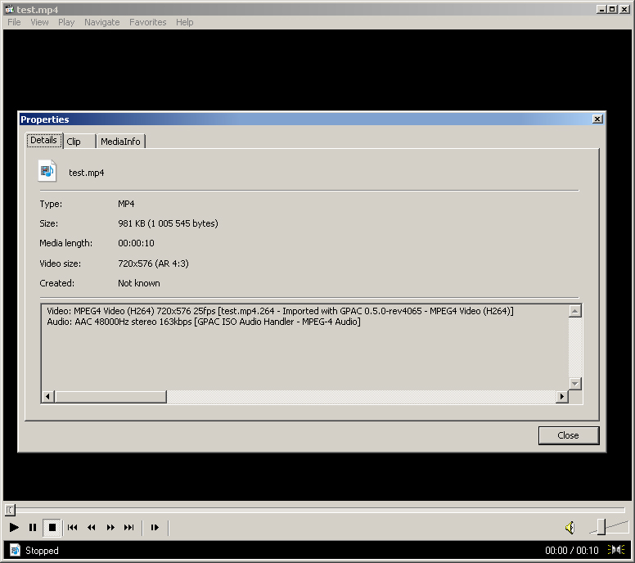Close the Properties dialog via Close button
Viewport: 635px width, 563px height.
click(x=569, y=435)
